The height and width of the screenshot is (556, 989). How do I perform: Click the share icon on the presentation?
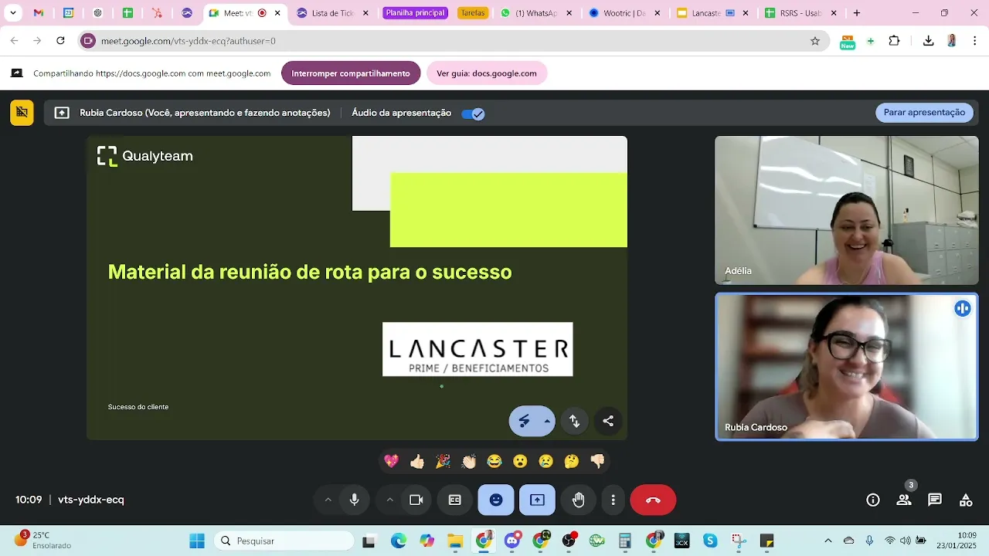coord(608,421)
